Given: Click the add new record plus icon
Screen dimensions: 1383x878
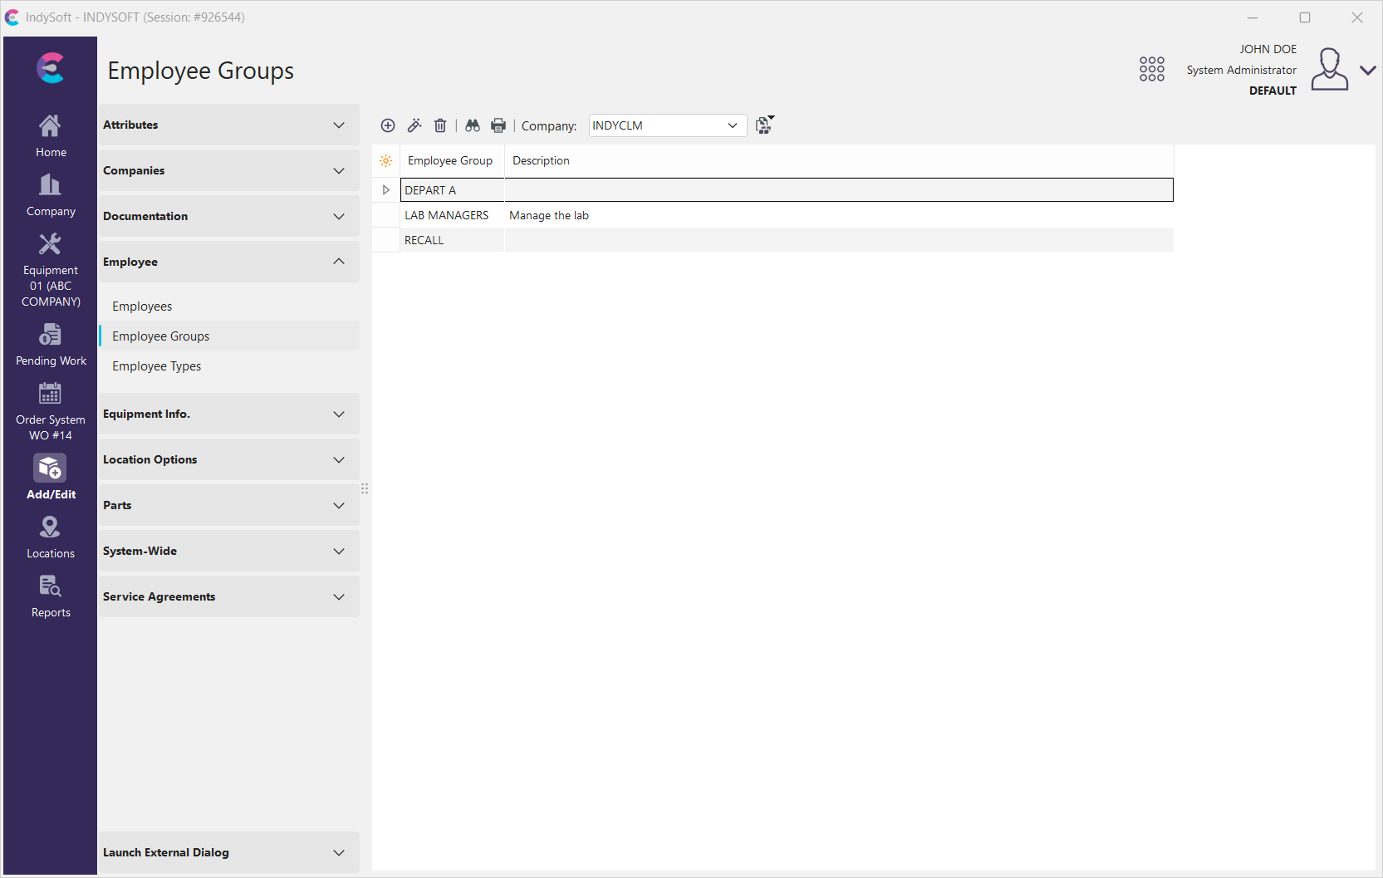Looking at the screenshot, I should [x=388, y=125].
